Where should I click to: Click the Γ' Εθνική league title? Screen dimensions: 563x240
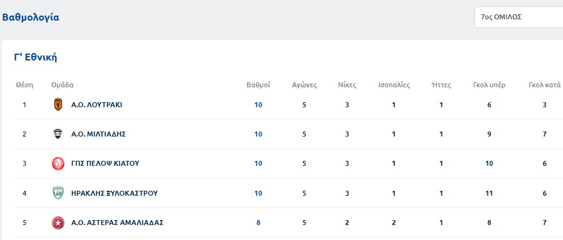click(36, 57)
